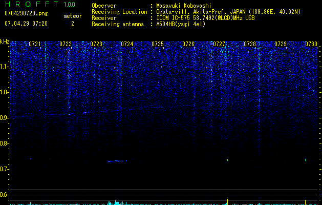Click the 0.8 kHz axis label
322x205 pixels.
(4, 143)
